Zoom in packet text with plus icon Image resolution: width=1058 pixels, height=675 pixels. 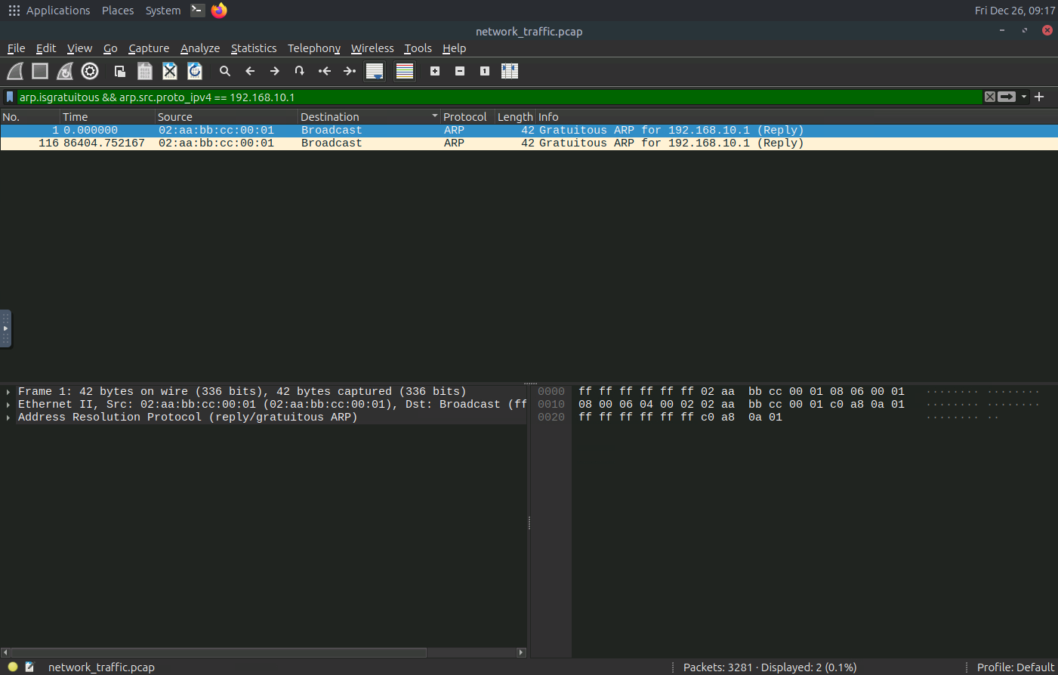[x=435, y=71]
